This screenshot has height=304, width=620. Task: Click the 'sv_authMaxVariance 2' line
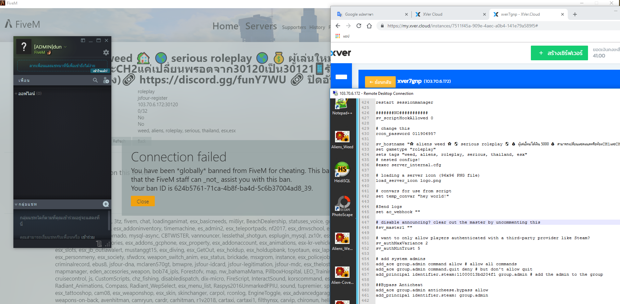pyautogui.click(x=402, y=243)
